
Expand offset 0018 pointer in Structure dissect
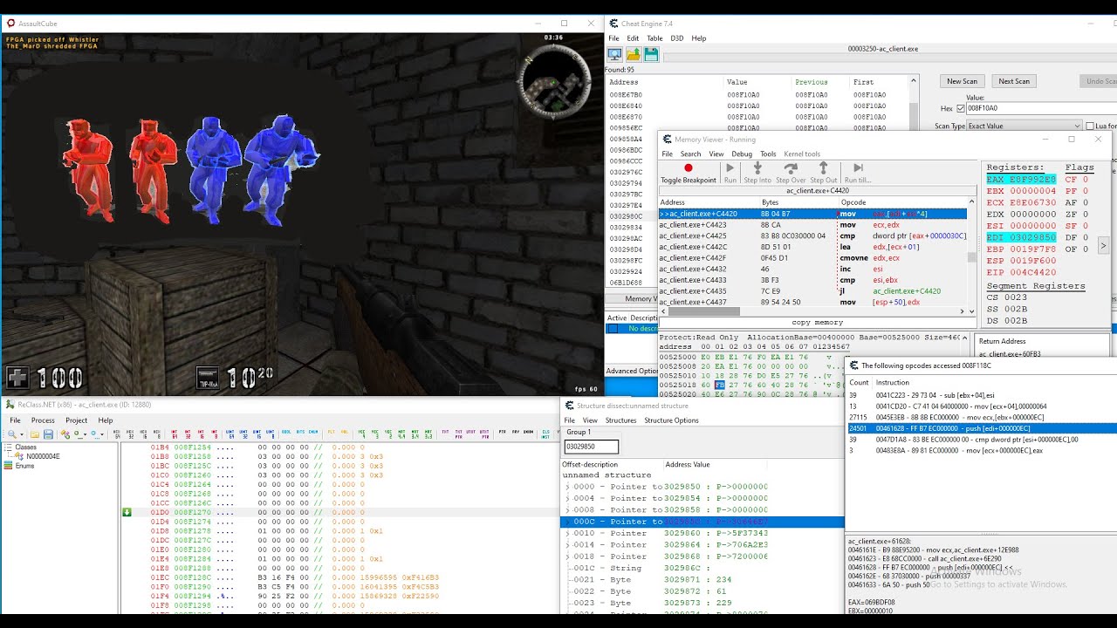coord(567,556)
